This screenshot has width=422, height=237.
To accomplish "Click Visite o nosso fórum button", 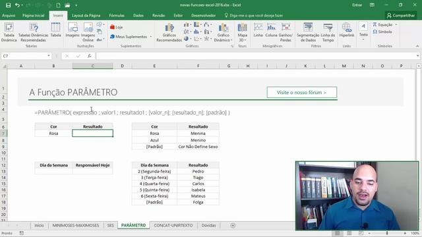I will [x=302, y=92].
